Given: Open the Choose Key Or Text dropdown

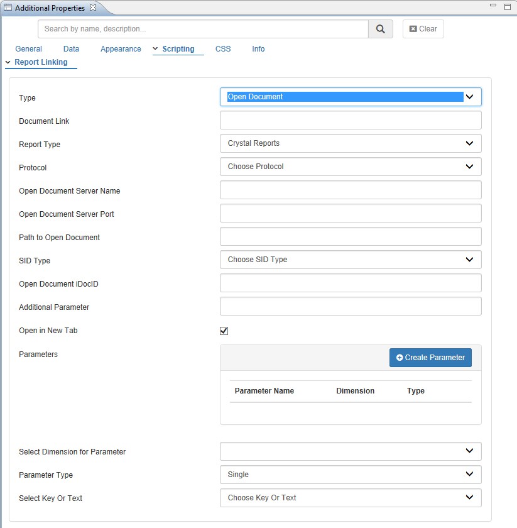Looking at the screenshot, I should click(350, 498).
